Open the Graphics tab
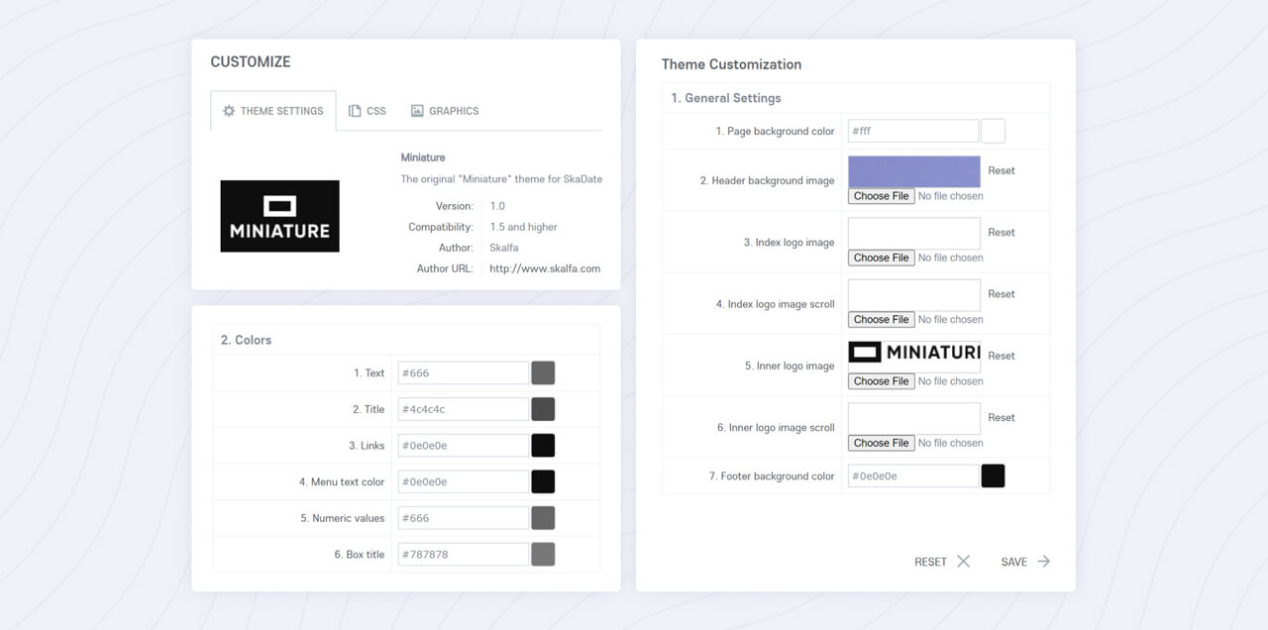This screenshot has height=630, width=1268. click(x=445, y=111)
